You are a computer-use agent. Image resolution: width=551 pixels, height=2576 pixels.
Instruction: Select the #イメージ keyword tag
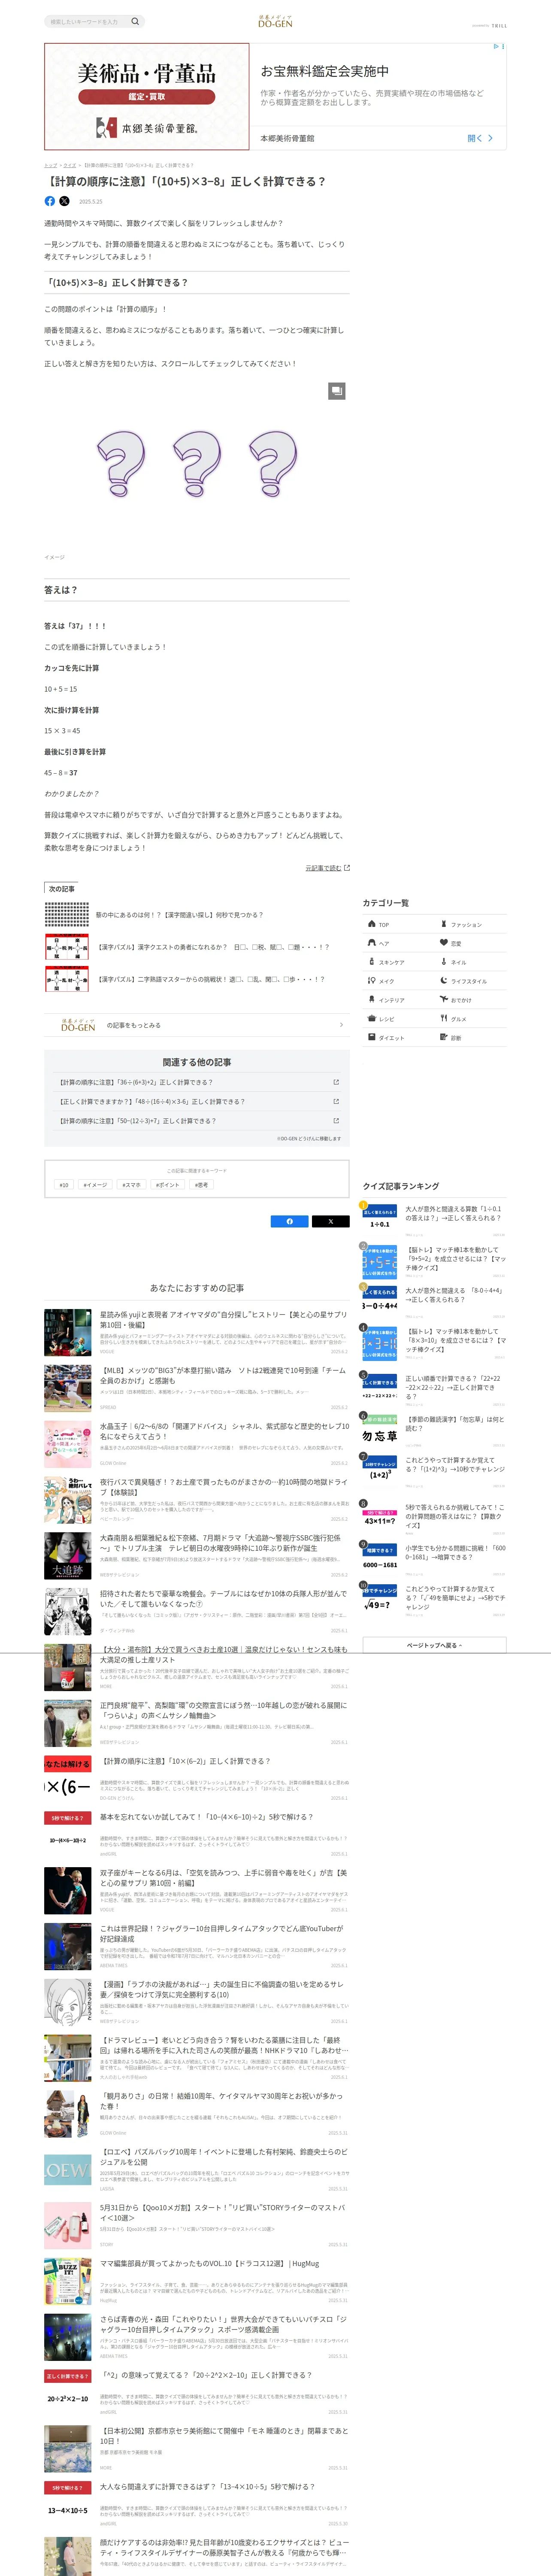(x=95, y=1185)
